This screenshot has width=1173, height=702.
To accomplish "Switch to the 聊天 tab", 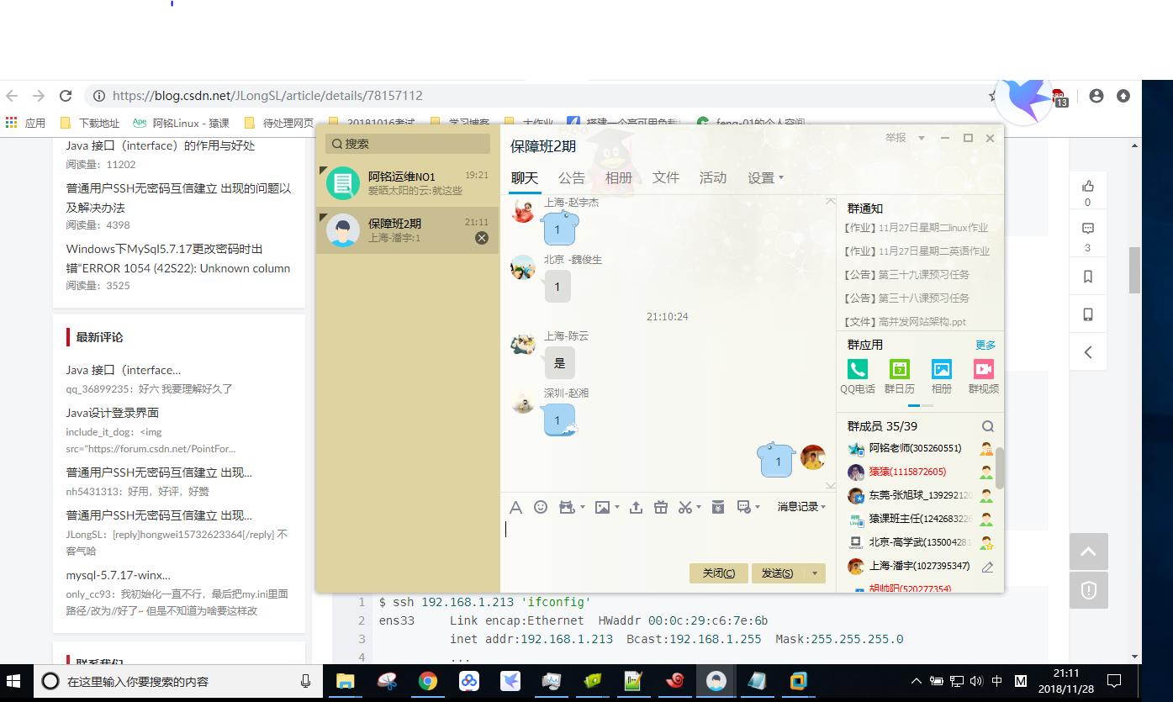I will pyautogui.click(x=524, y=178).
